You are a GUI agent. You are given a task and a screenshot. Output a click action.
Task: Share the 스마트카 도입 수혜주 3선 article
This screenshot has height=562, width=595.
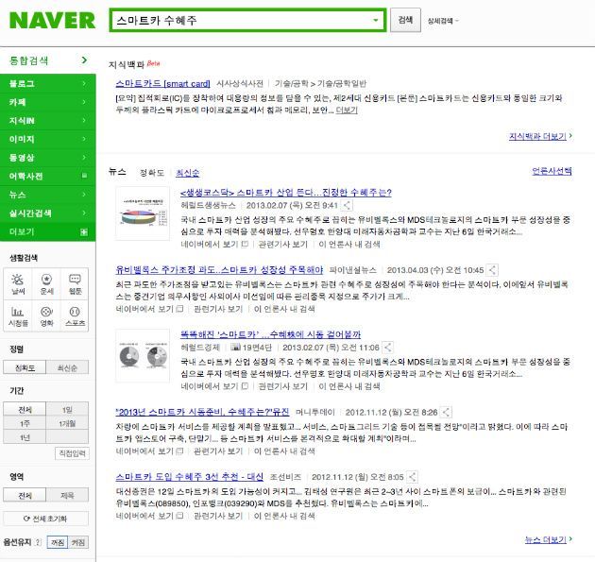click(x=412, y=477)
